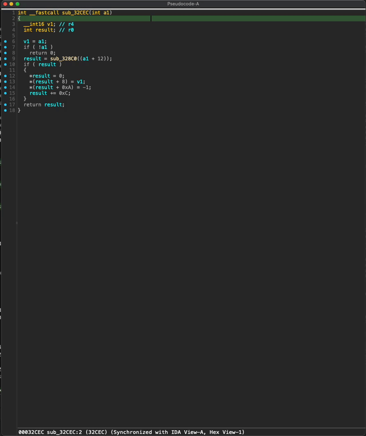Image resolution: width=366 pixels, height=436 pixels.
Task: Close the Pseudocode-A window with red button
Action: (x=5, y=4)
